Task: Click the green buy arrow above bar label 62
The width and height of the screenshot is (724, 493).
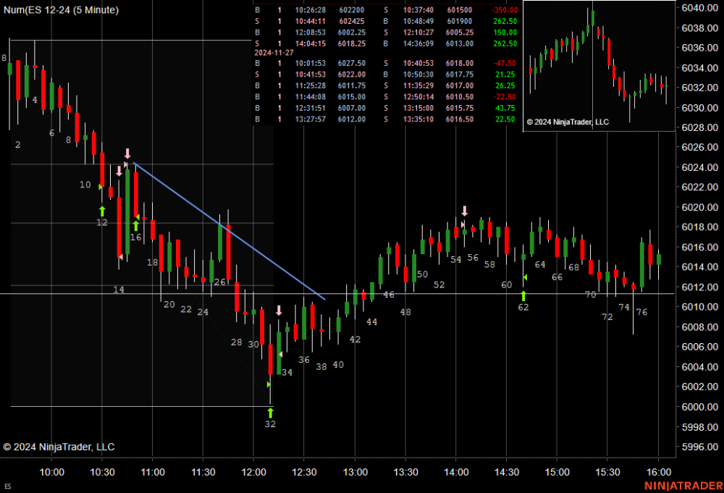Action: [523, 295]
